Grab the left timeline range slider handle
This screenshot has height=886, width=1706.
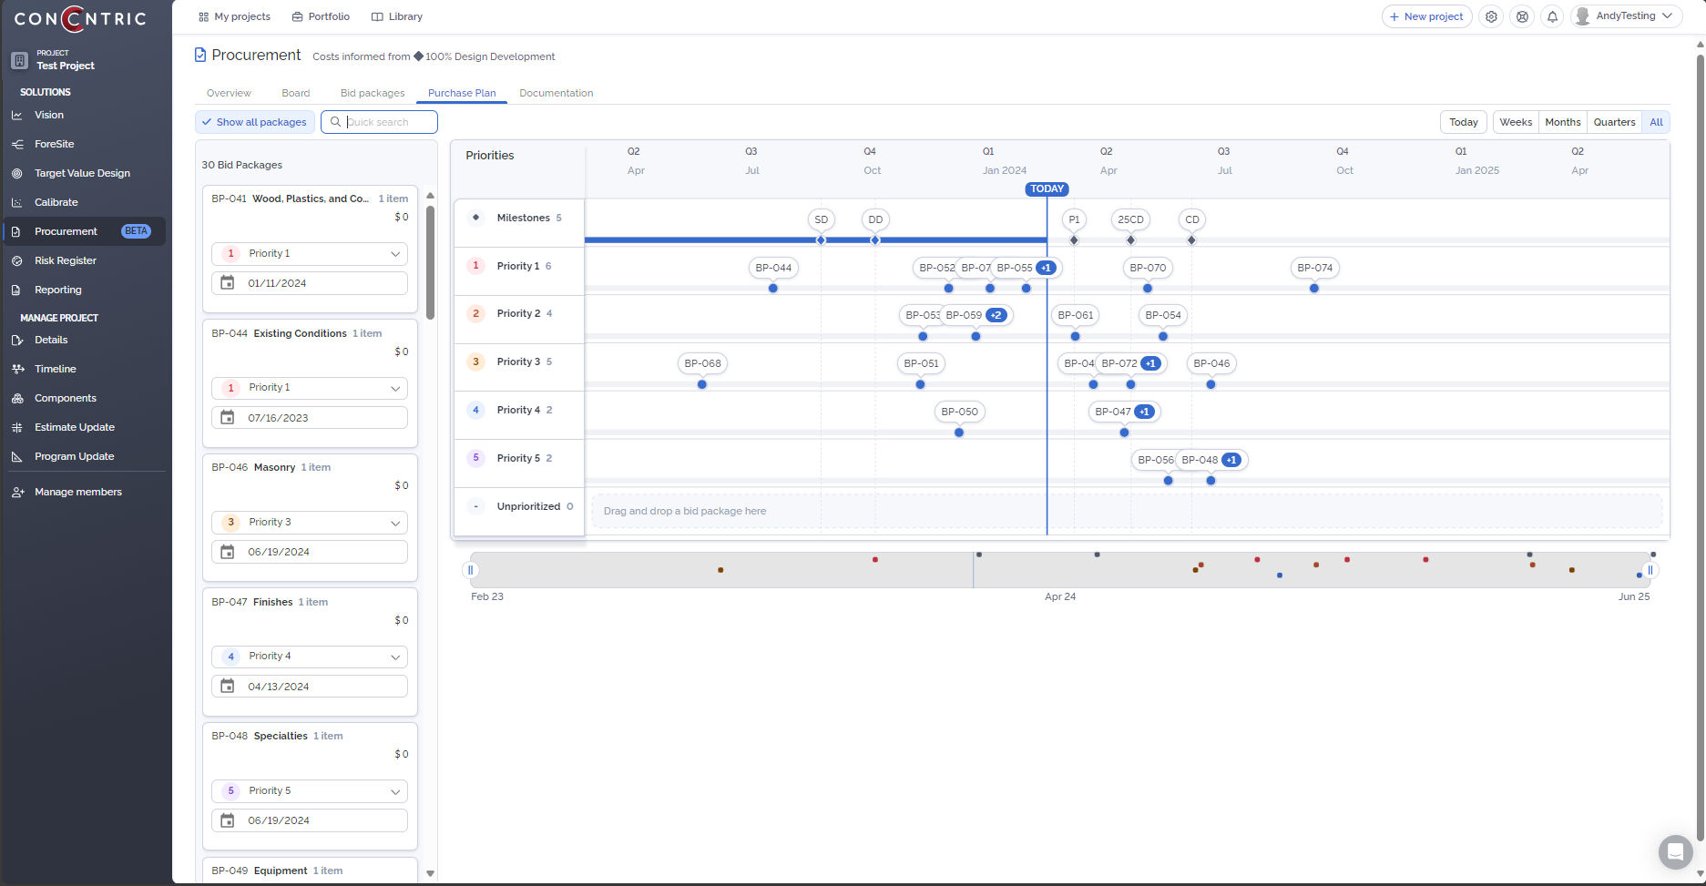point(470,570)
